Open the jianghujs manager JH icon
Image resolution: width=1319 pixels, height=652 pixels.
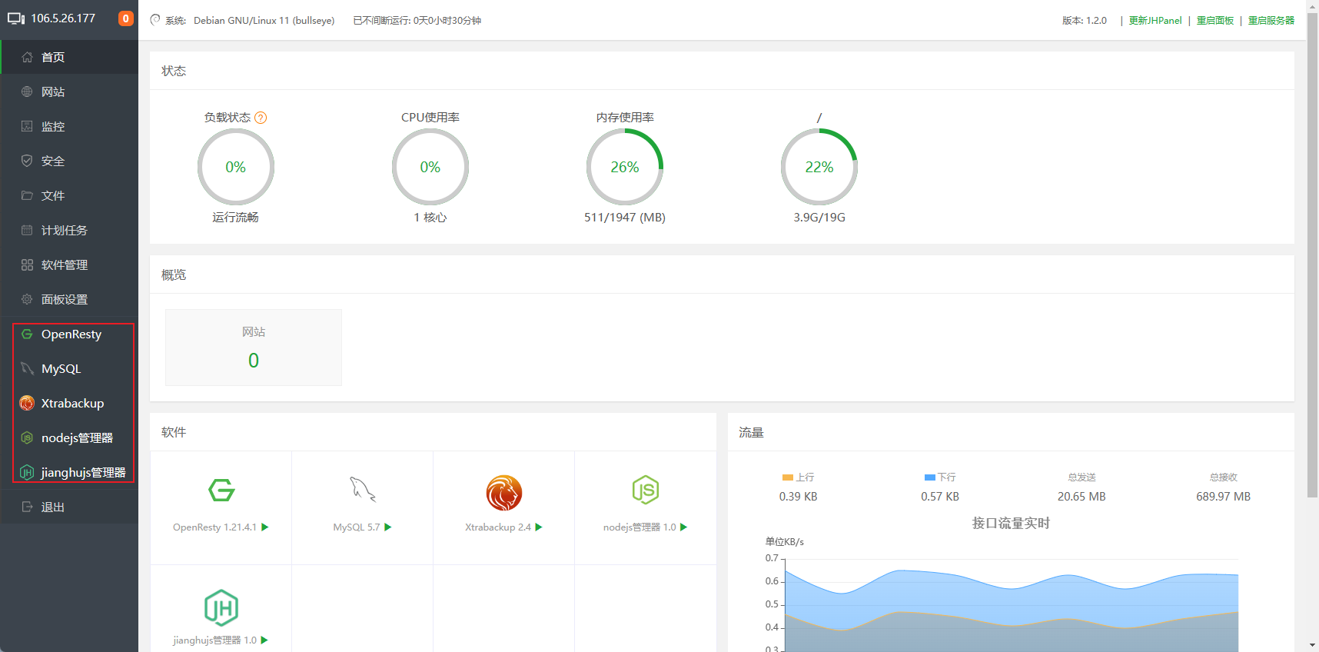[221, 608]
